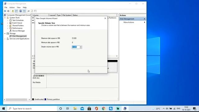This screenshot has width=199, height=112.
Task: Open the Office app on taskbar
Action: 96,109
